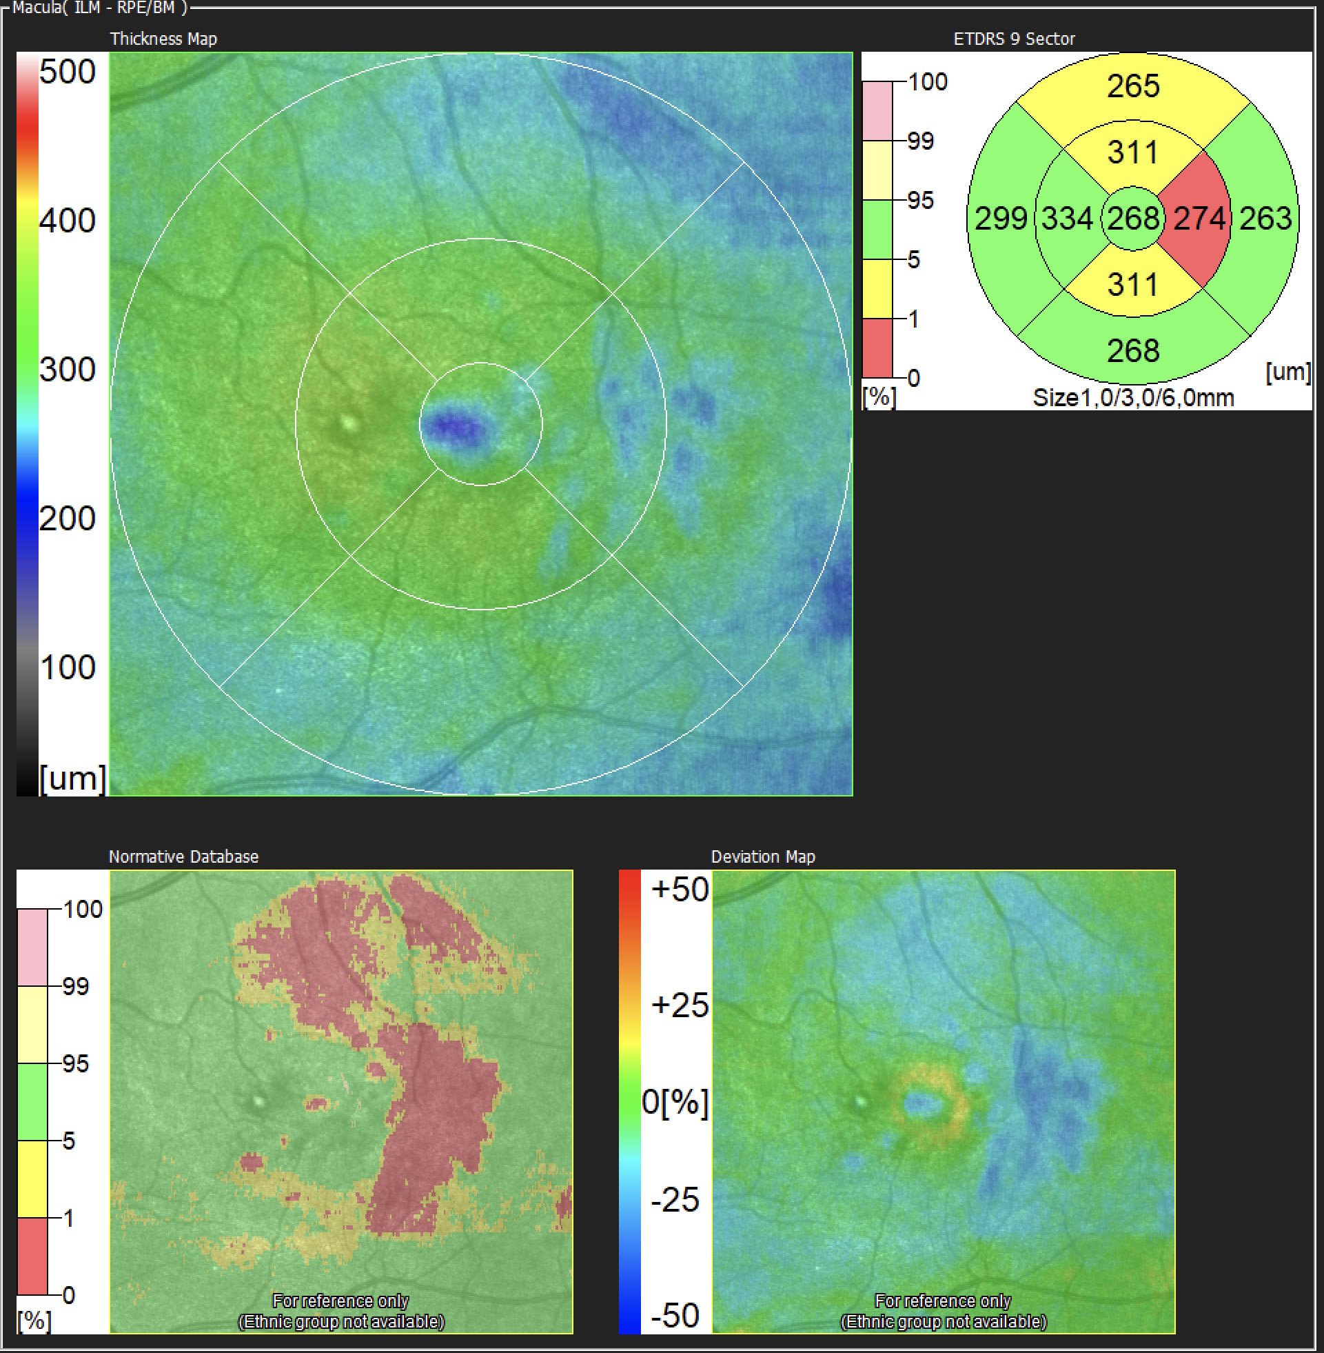Click the Normative Database title label
1324x1353 pixels.
coord(183,856)
